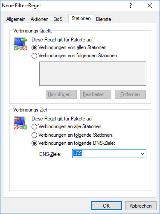The height and width of the screenshot is (214, 160).
Task: Switch to the QoS tab
Action: (58, 19)
